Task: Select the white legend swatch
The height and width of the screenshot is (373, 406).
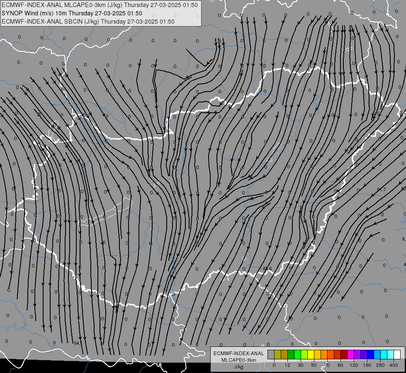Action: click(x=397, y=354)
